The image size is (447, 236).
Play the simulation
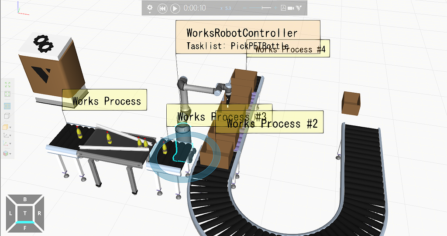(175, 9)
